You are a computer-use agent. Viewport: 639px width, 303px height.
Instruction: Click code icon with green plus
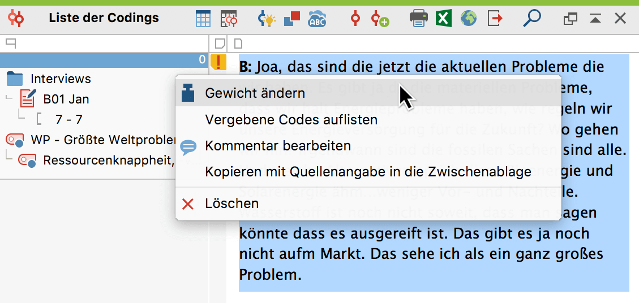pos(379,19)
